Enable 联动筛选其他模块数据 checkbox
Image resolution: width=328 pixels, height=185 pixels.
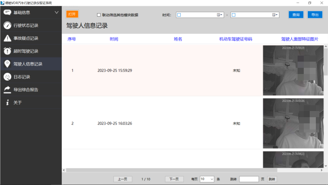(x=99, y=15)
